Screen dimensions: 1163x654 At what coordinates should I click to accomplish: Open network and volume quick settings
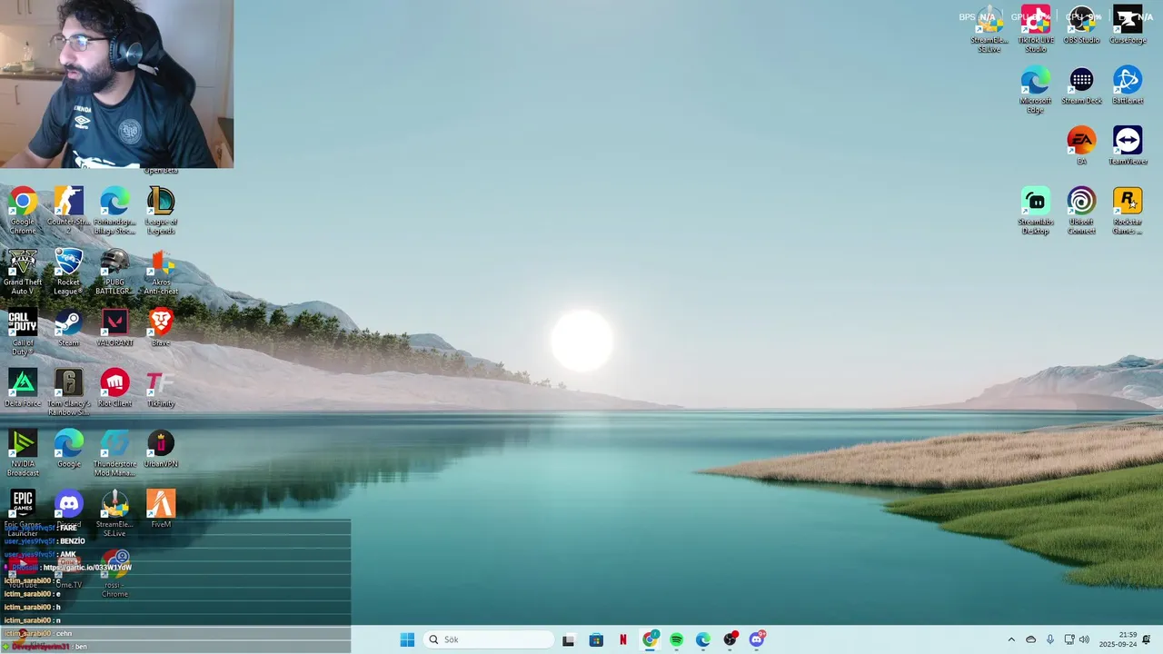[x=1077, y=640]
